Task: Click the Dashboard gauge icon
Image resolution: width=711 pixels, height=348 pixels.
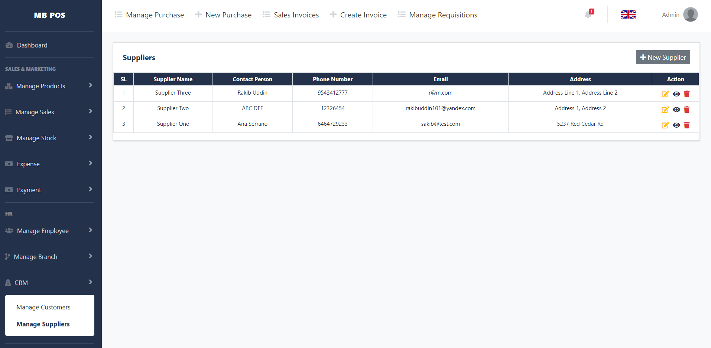Action: click(x=9, y=45)
